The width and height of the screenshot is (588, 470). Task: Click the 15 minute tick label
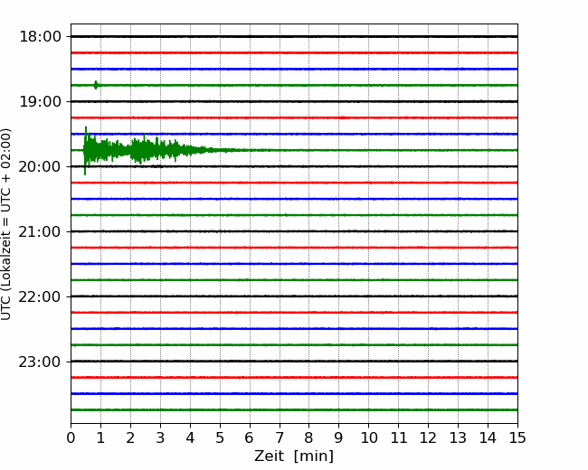[x=517, y=437]
